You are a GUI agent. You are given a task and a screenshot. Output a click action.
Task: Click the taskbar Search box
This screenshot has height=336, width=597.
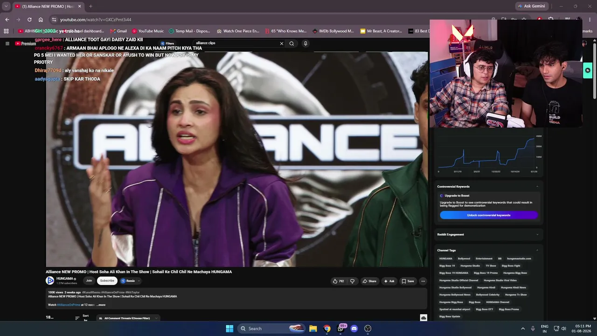(272, 329)
